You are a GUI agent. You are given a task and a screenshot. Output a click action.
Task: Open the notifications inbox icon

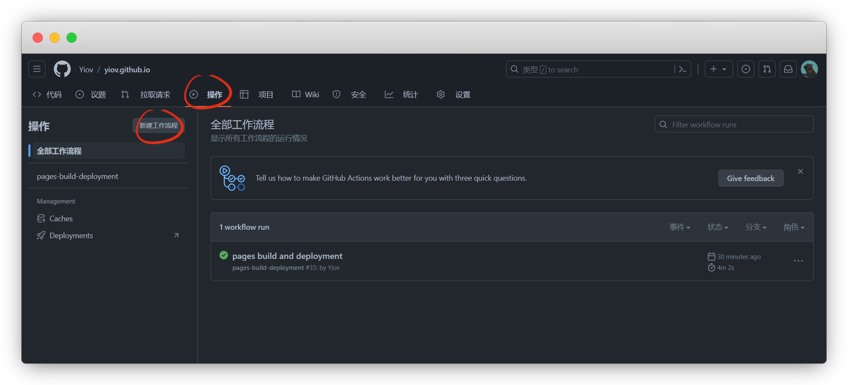tap(788, 69)
